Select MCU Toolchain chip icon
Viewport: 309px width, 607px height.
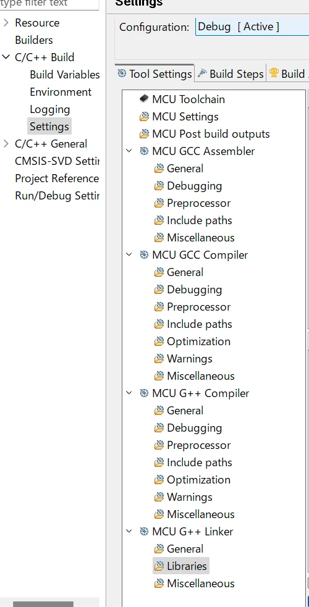tap(144, 99)
